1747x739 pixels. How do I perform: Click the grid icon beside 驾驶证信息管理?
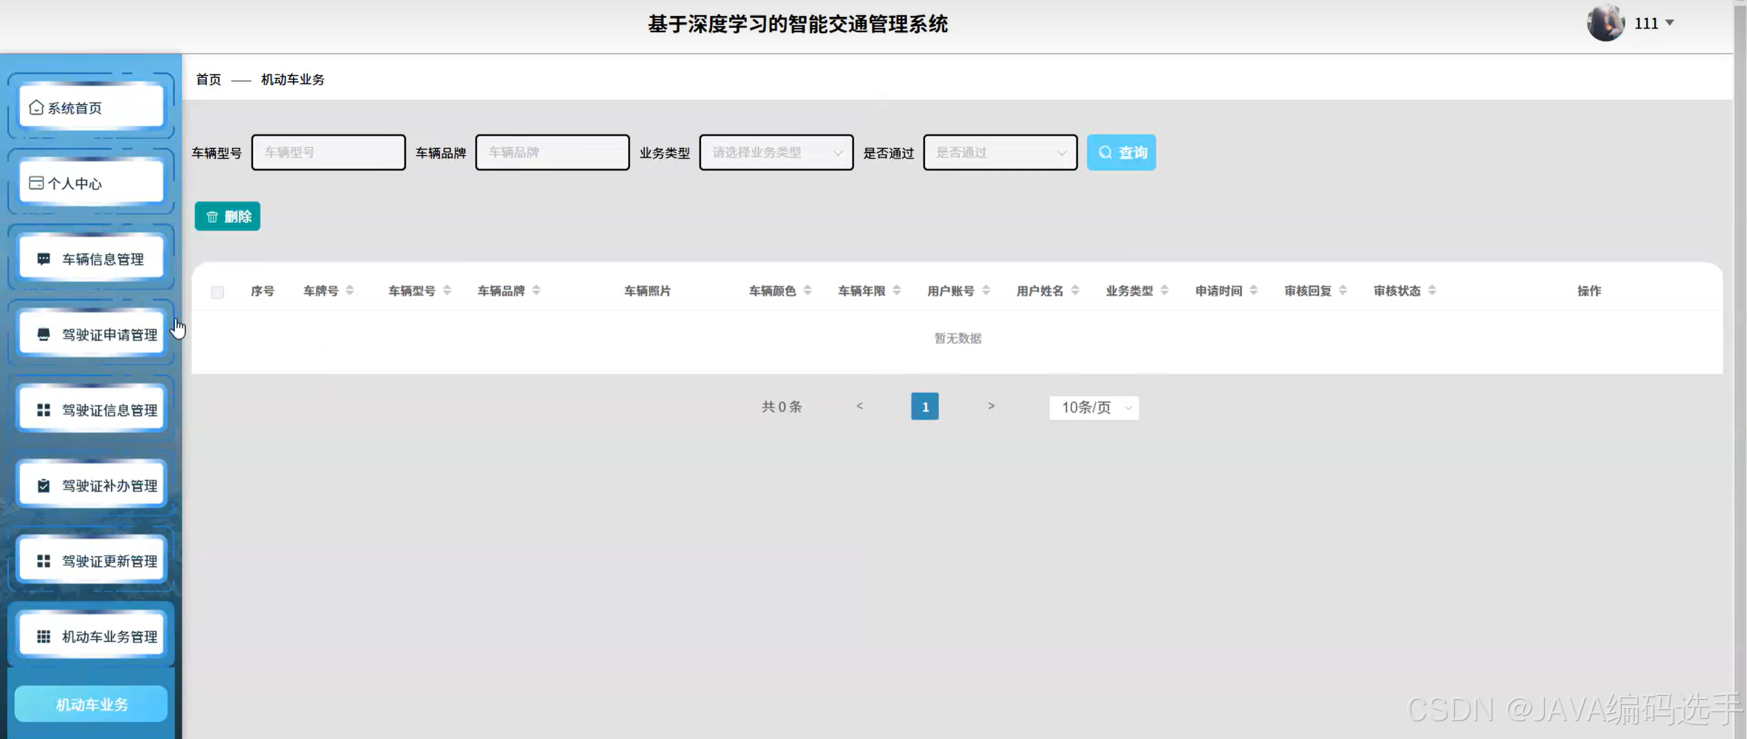tap(43, 410)
